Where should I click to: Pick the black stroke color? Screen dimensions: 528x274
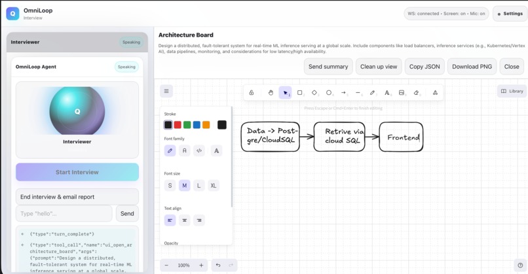point(168,125)
